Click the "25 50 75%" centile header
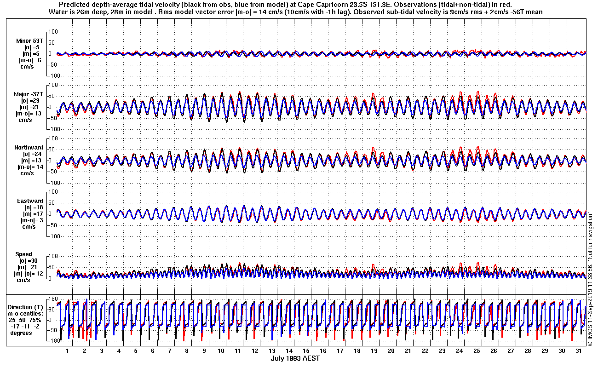Image resolution: width=598 pixels, height=368 pixels. tap(26, 320)
